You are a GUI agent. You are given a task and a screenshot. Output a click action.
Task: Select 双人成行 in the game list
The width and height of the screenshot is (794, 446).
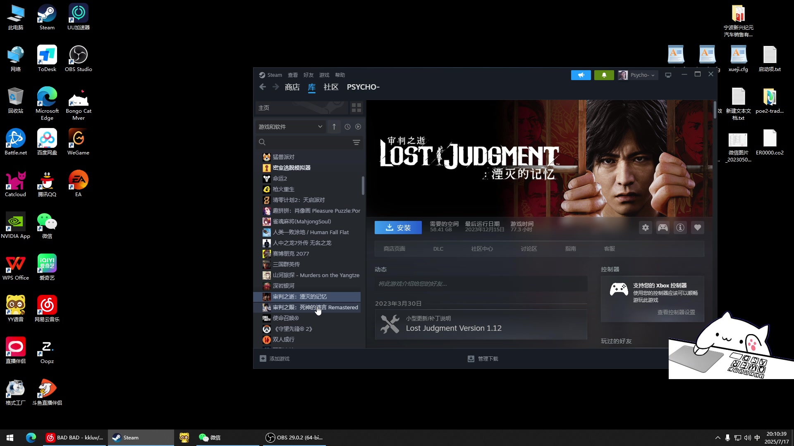pyautogui.click(x=307, y=339)
